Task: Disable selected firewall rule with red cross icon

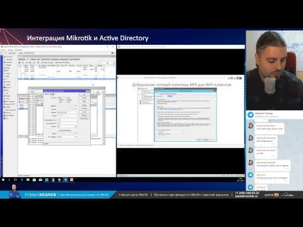Action: click(30, 62)
